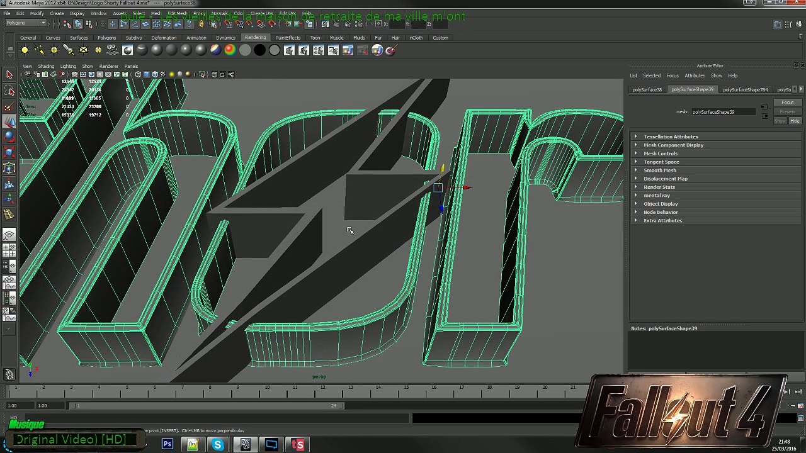Click the Presets button

pos(788,112)
